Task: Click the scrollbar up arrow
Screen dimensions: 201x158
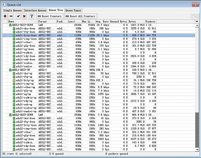Action: pyautogui.click(x=197, y=25)
